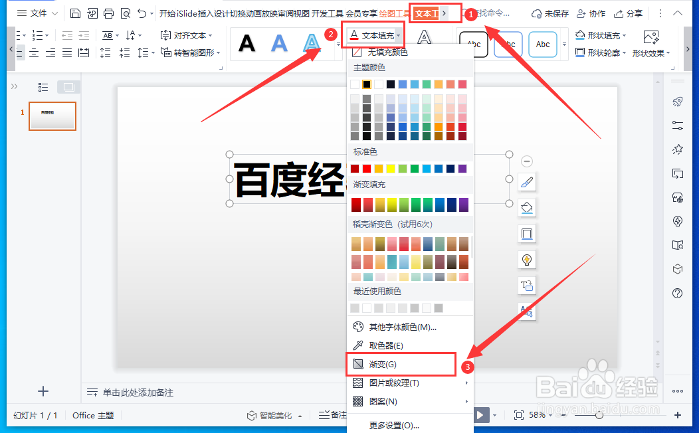The width and height of the screenshot is (699, 433).
Task: Click the Shape Fill floating bucket icon
Action: click(526, 208)
